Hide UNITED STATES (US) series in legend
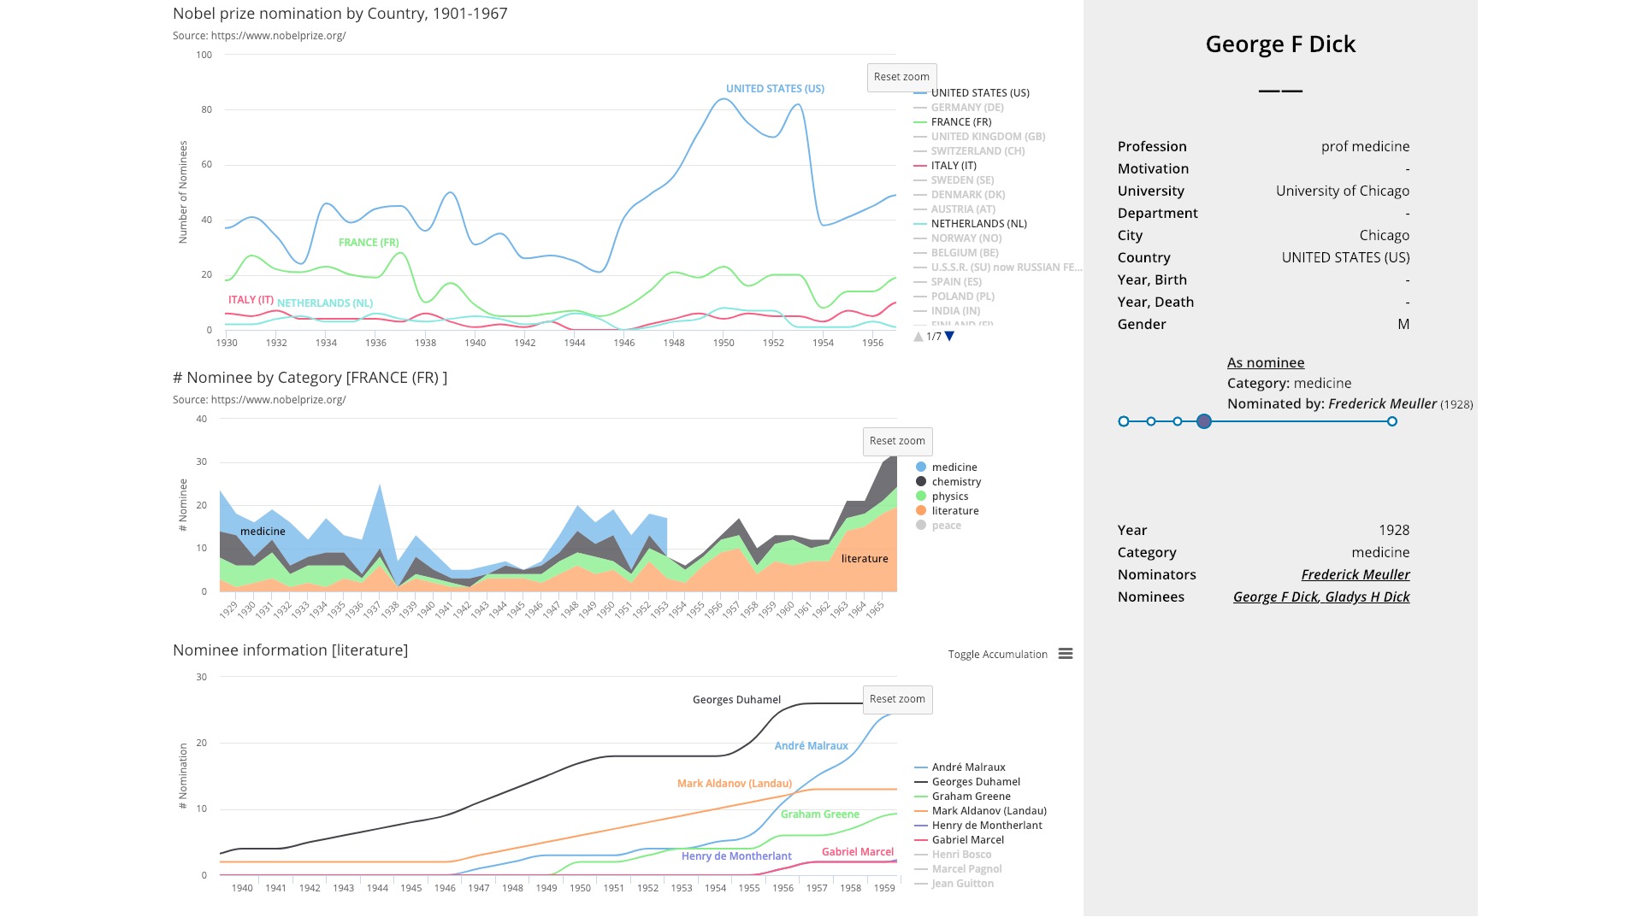 pos(979,93)
